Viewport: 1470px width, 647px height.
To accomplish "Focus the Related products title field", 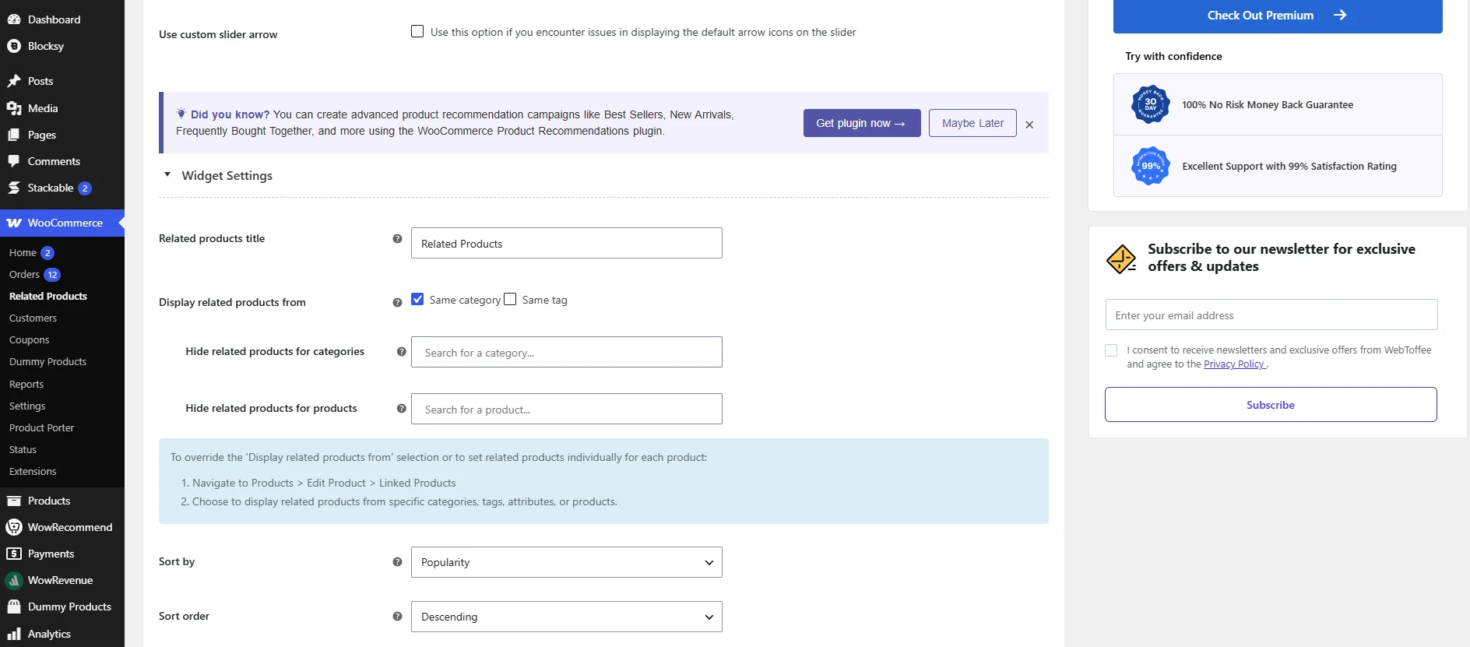I will tap(566, 243).
